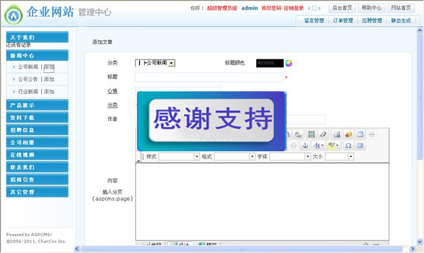Click the right arrow next to 注销登录
The image size is (424, 253).
(320, 8)
